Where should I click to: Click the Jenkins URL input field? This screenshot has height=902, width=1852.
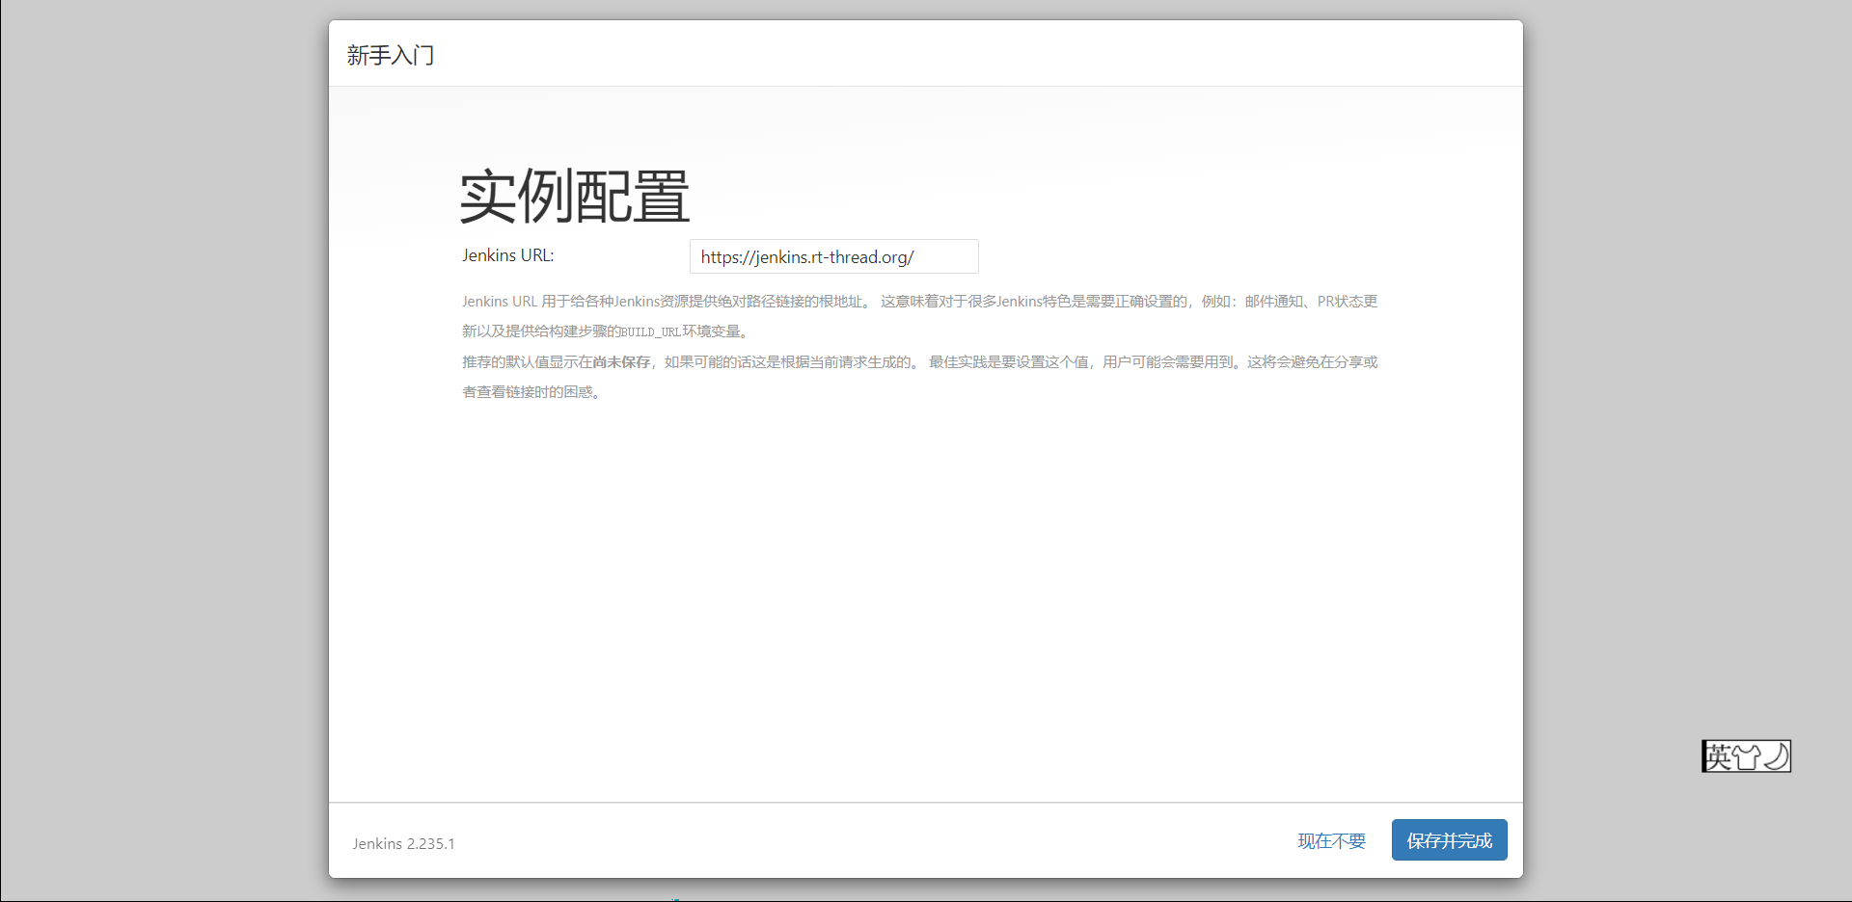click(x=833, y=256)
